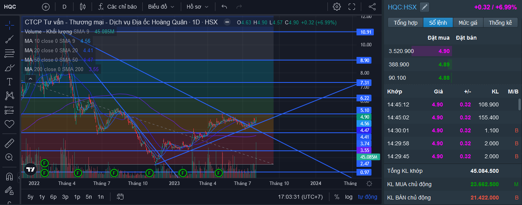Click the fullscreen mode icon
522x205 pixels.
click(x=352, y=7)
